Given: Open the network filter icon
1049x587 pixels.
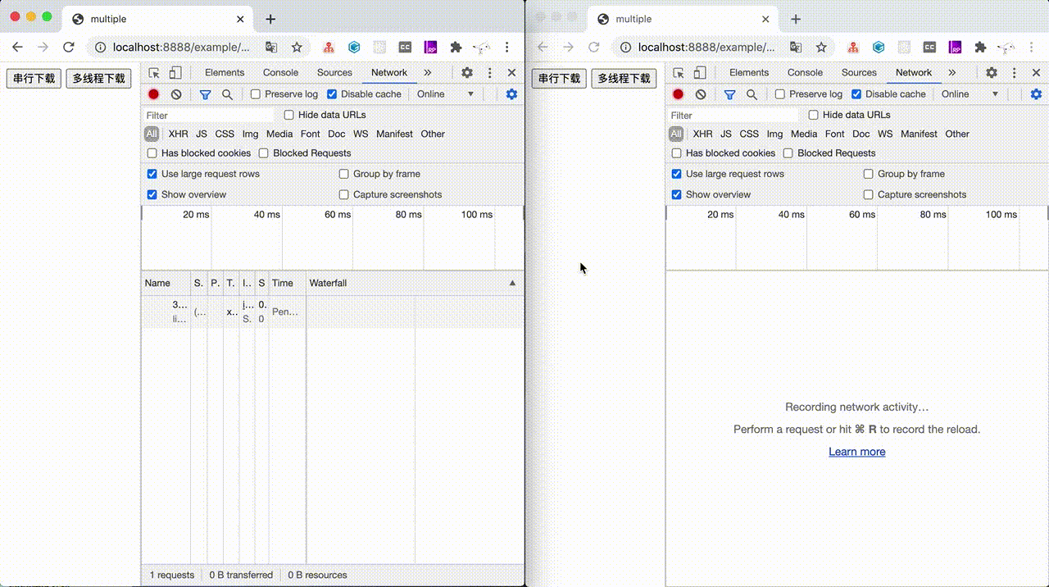Looking at the screenshot, I should [205, 94].
